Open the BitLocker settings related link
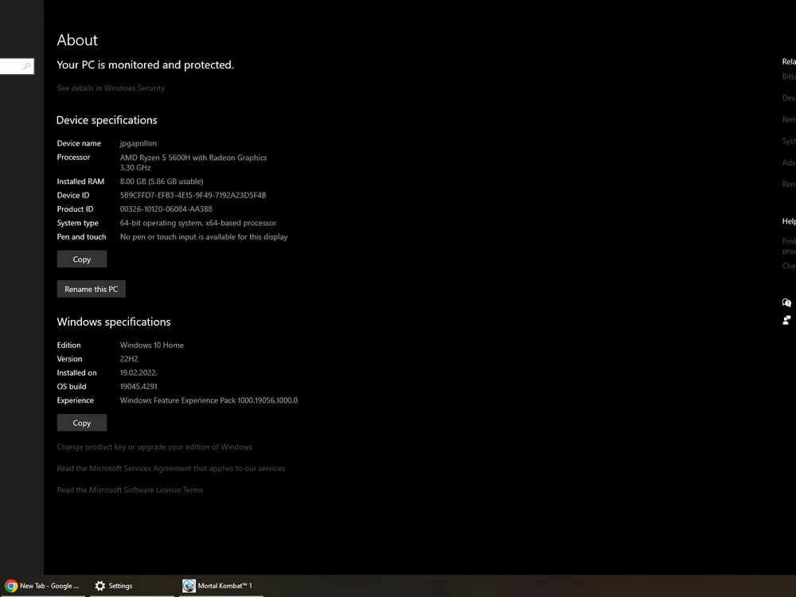This screenshot has width=796, height=597. [788, 77]
